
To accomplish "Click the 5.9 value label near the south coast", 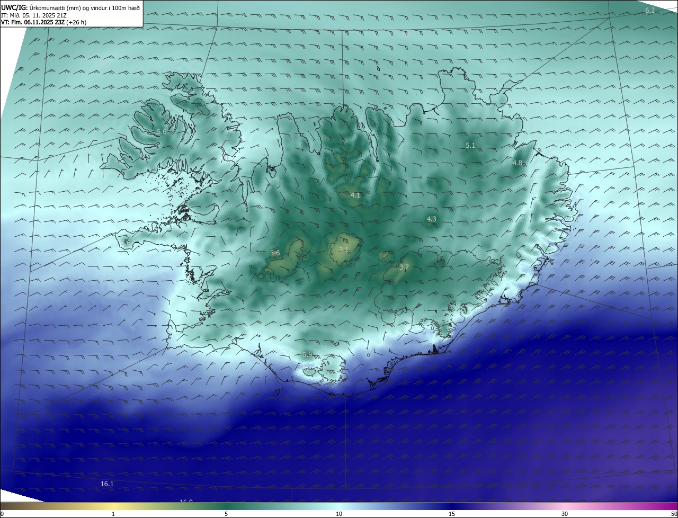I will coord(307,355).
